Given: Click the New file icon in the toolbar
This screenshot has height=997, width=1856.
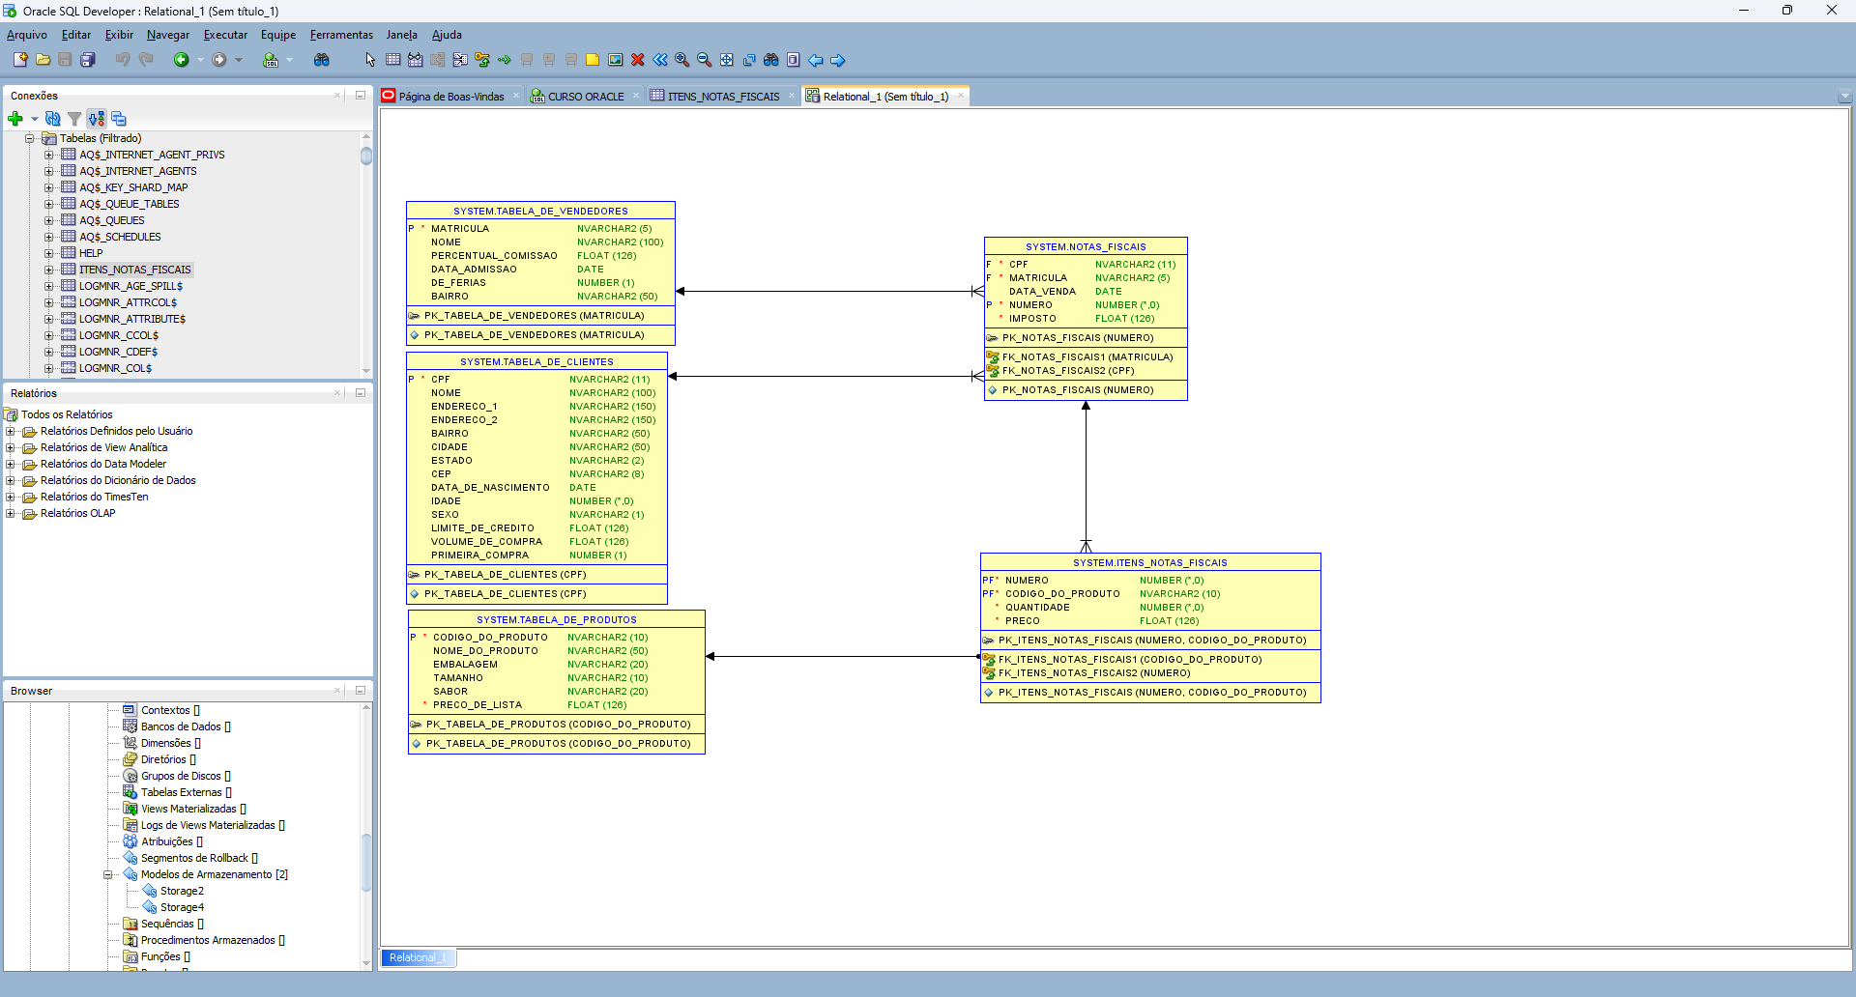Looking at the screenshot, I should pyautogui.click(x=20, y=60).
